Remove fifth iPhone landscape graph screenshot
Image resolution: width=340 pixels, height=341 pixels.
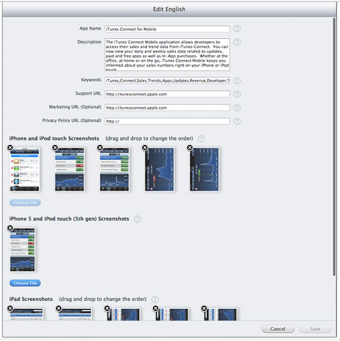pos(190,148)
